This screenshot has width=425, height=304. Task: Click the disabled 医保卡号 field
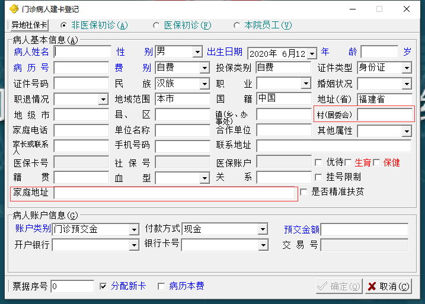81,162
